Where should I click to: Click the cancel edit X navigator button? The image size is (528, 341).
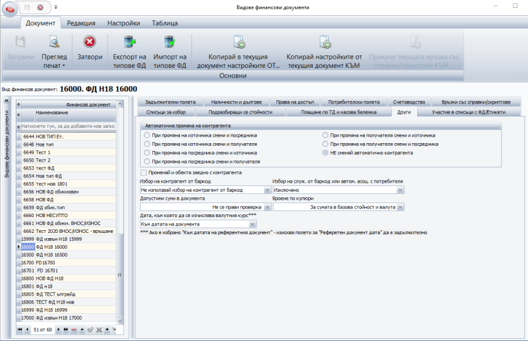[x=98, y=330]
